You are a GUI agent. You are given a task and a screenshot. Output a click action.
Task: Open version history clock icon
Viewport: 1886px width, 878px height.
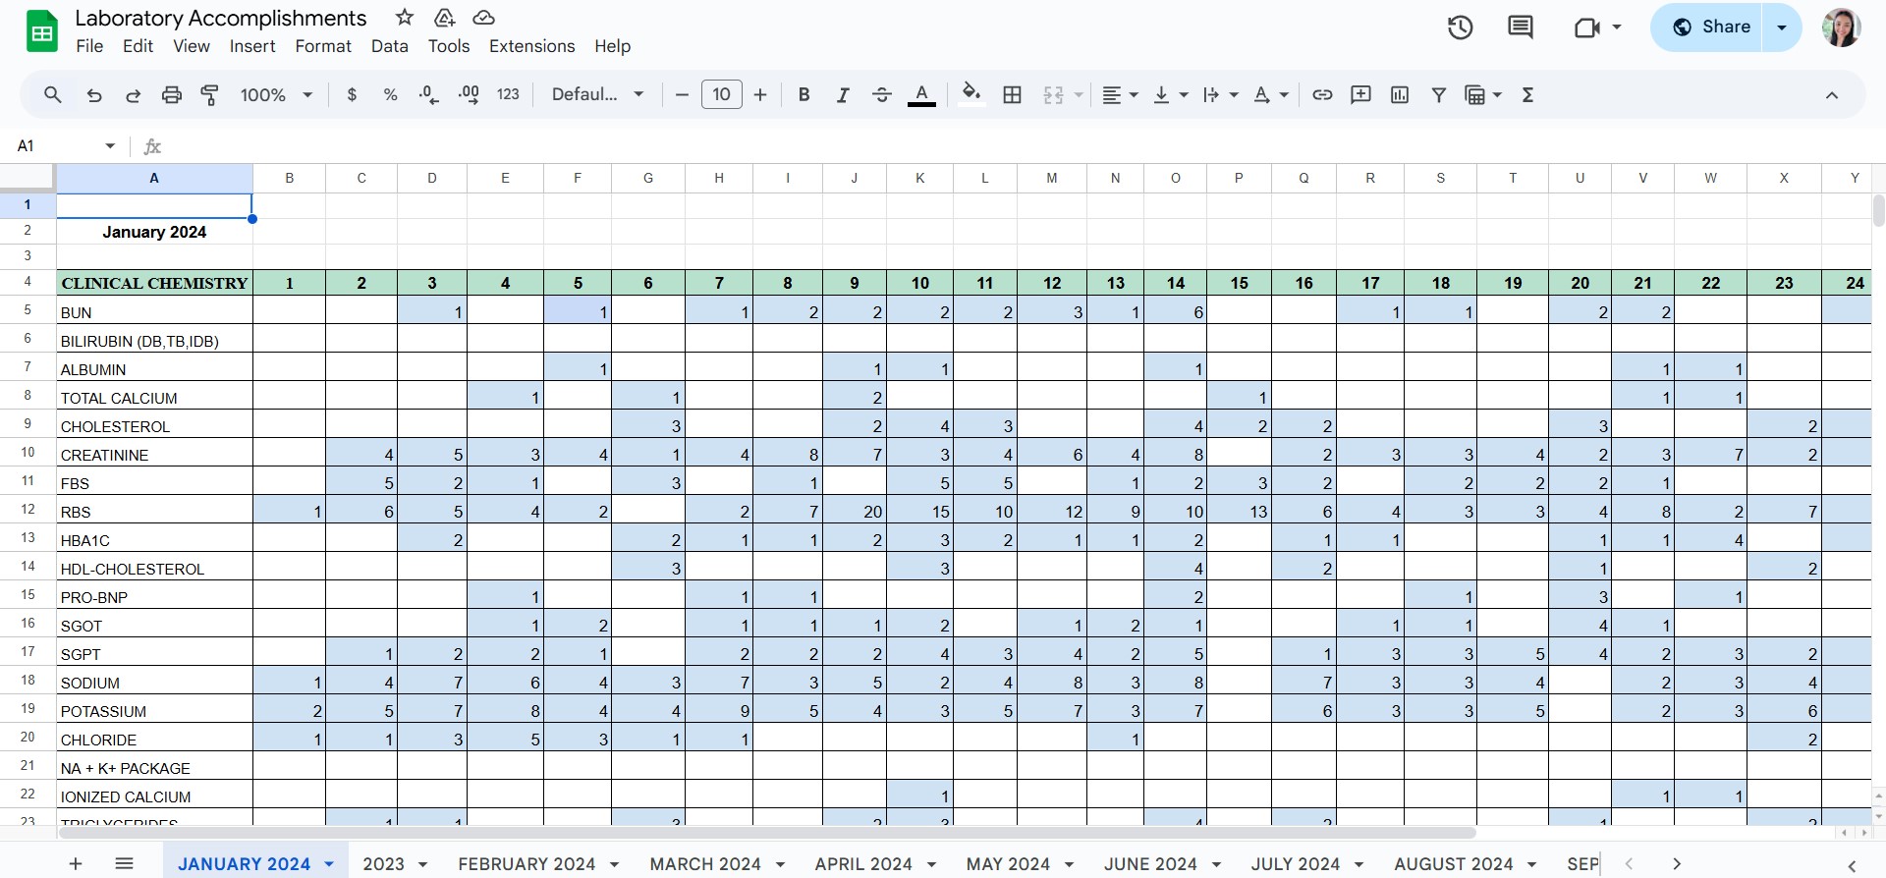tap(1461, 27)
